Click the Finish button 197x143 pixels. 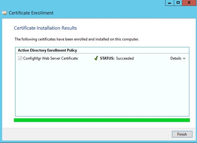pyautogui.click(x=182, y=134)
